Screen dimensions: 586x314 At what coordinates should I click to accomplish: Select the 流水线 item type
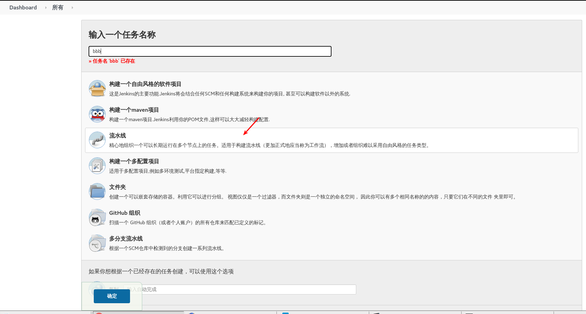click(x=117, y=135)
